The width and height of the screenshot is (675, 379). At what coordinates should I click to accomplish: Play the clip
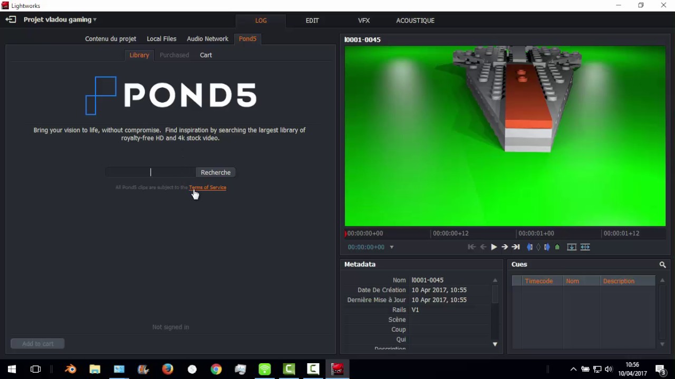pyautogui.click(x=494, y=247)
